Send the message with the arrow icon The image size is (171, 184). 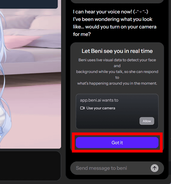pos(155,168)
